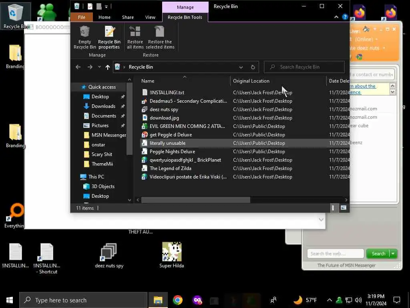410x308 pixels.
Task: Open Explorer help question mark icon
Action: pyautogui.click(x=345, y=17)
